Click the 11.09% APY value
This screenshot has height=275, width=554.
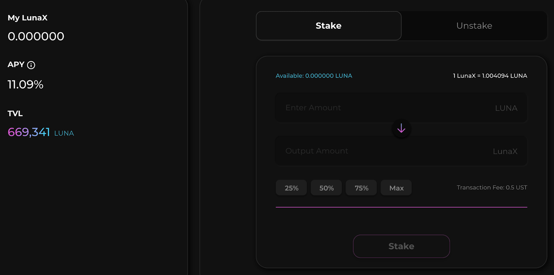click(x=25, y=84)
